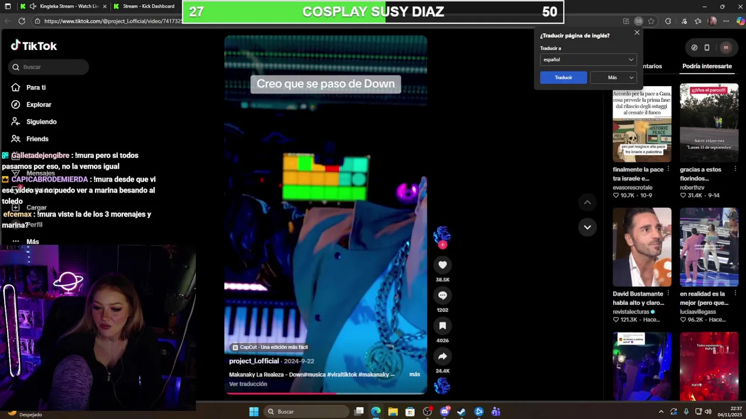The height and width of the screenshot is (419, 746).
Task: Open CapCut easy edit banner
Action: (270, 347)
